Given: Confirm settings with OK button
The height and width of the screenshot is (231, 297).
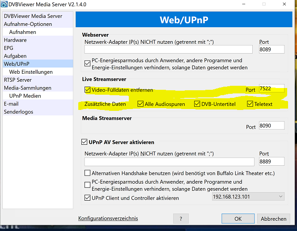Looking at the screenshot, I should pos(238,218).
